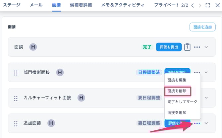Go to previous candidate arrow
The image size is (222, 138).
[193, 5]
